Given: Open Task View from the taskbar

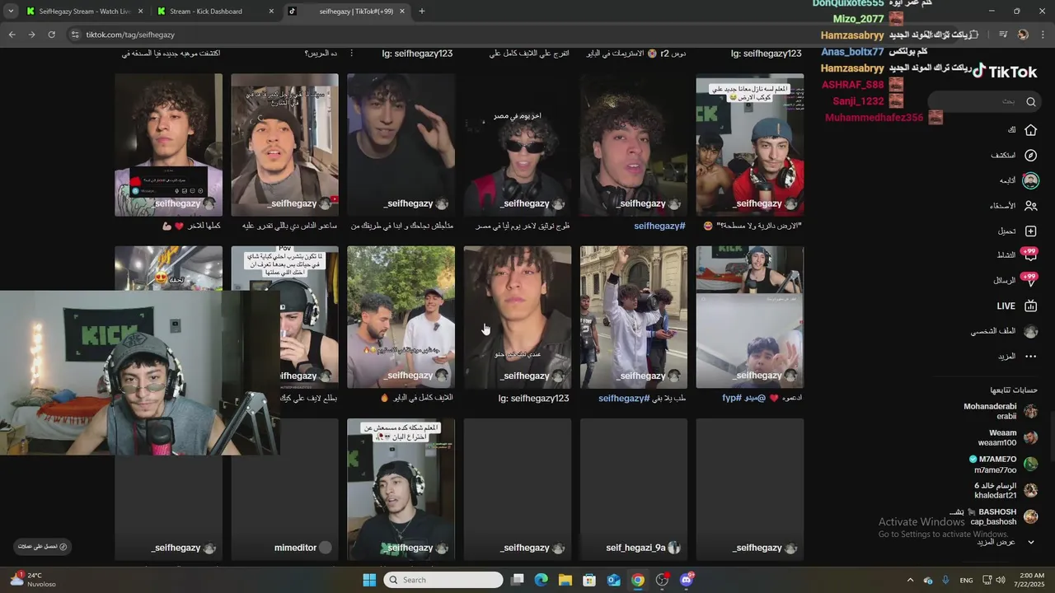Looking at the screenshot, I should (x=517, y=580).
